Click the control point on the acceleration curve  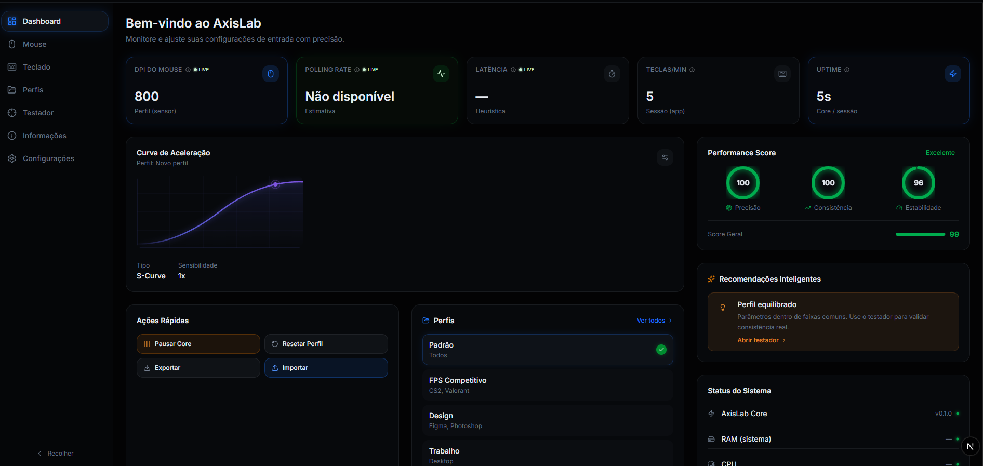point(275,184)
